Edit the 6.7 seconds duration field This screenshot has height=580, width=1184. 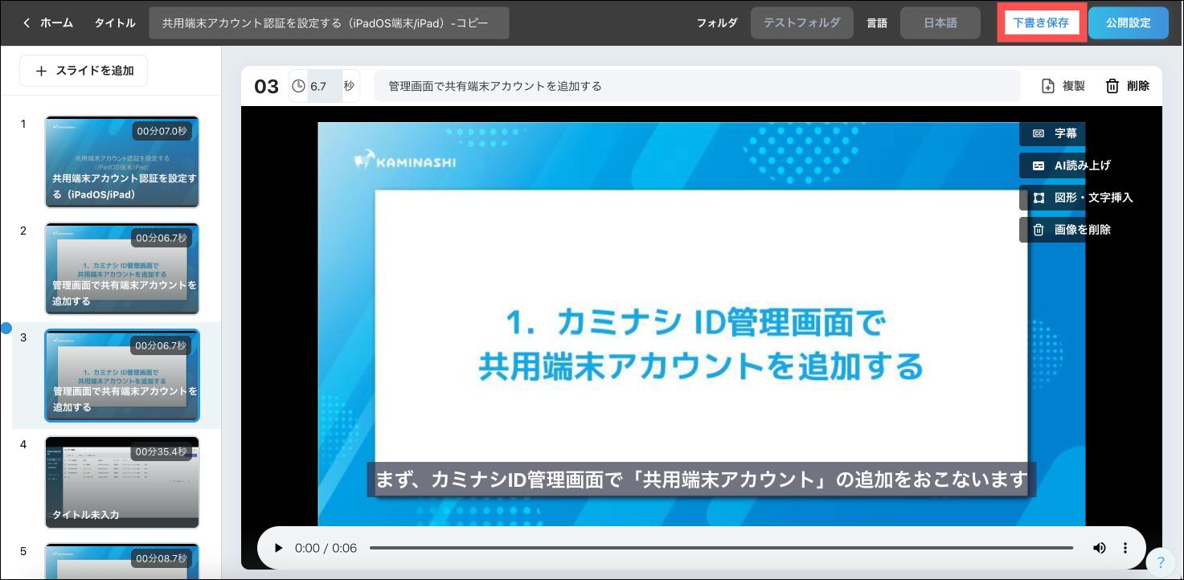325,86
